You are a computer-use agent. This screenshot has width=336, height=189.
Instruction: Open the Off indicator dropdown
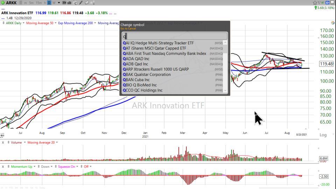(91, 166)
